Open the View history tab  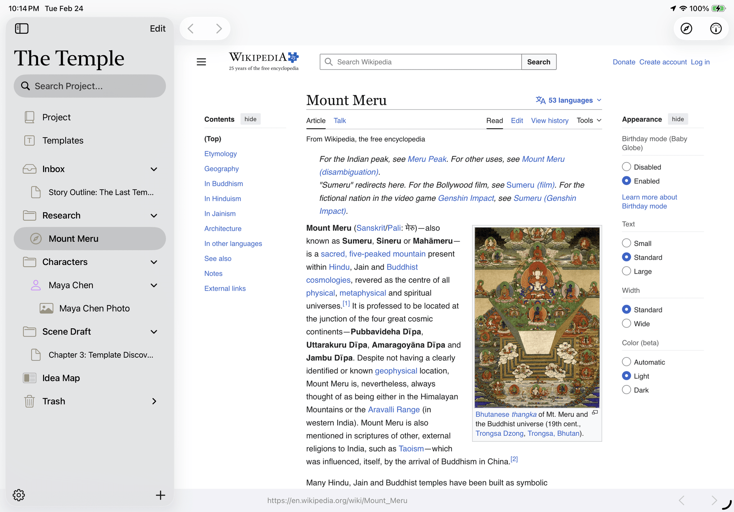(x=550, y=121)
